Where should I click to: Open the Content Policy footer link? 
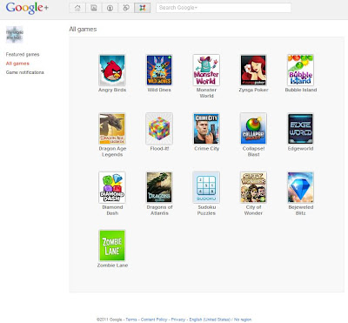click(154, 320)
